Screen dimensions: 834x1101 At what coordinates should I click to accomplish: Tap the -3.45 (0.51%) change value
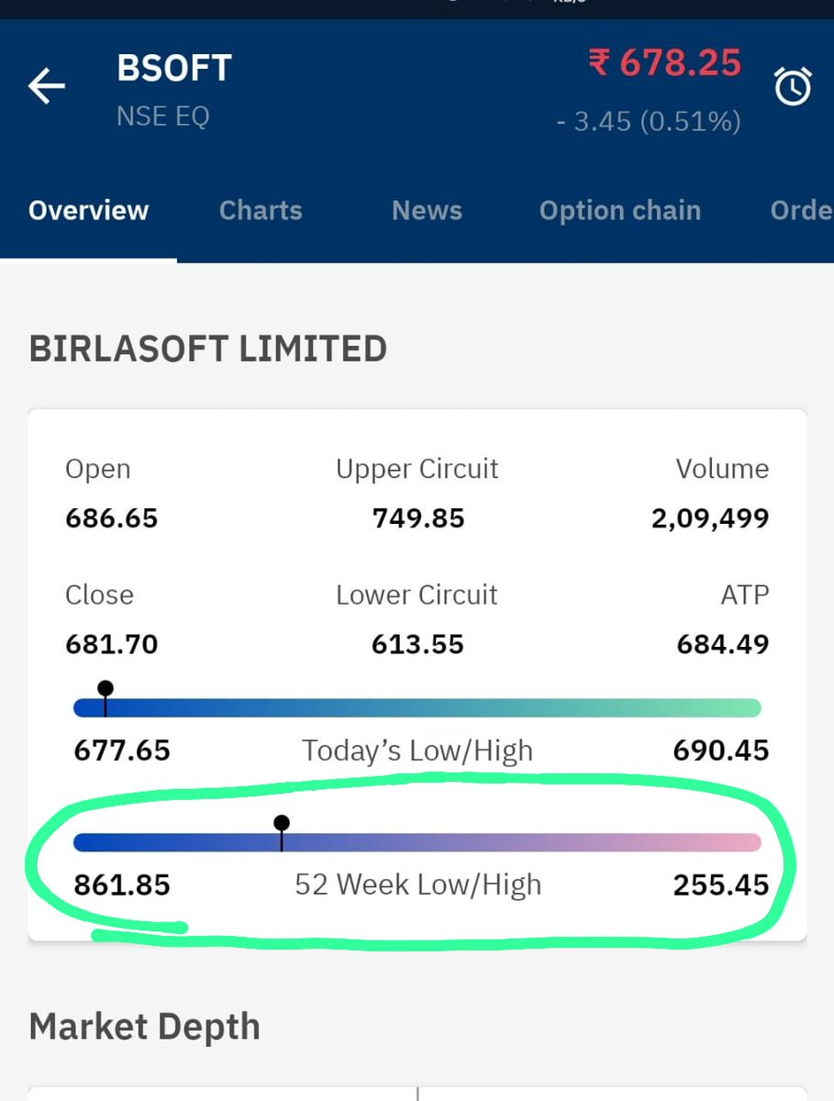pyautogui.click(x=649, y=121)
